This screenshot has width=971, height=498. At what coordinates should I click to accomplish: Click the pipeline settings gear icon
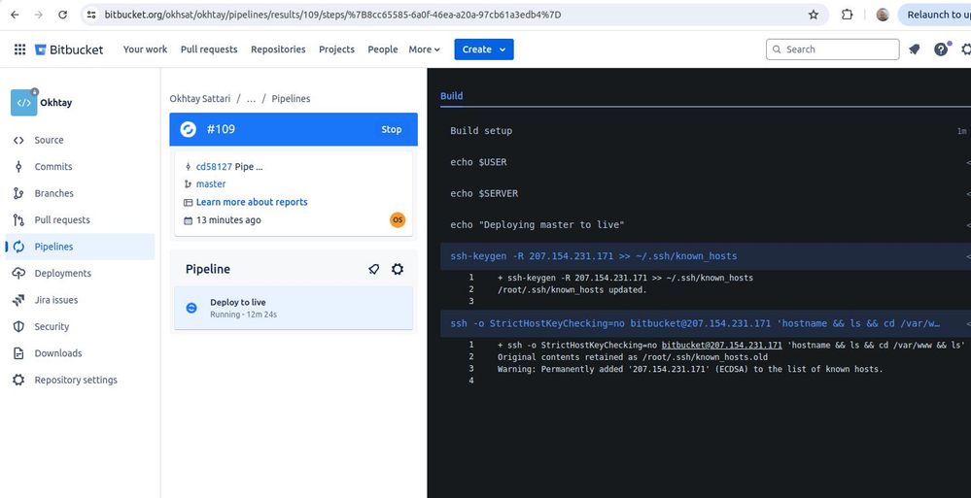click(x=398, y=269)
